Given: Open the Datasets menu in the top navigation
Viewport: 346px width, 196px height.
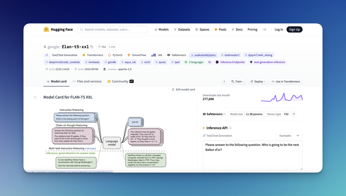Looking at the screenshot, I should click(182, 29).
